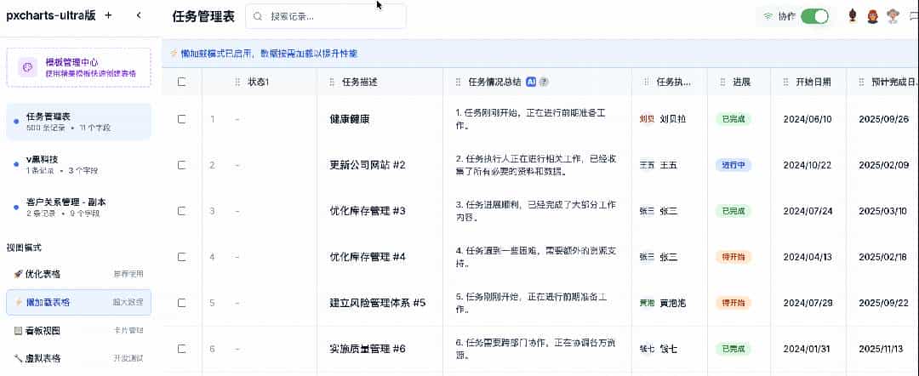The image size is (919, 376).
Task: Tick the checkbox for row 3 优化库存管理 #3
Action: tap(182, 211)
